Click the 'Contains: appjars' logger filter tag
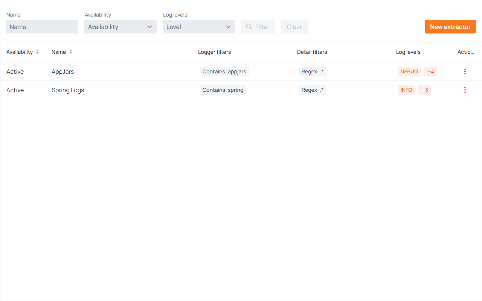 (x=224, y=71)
